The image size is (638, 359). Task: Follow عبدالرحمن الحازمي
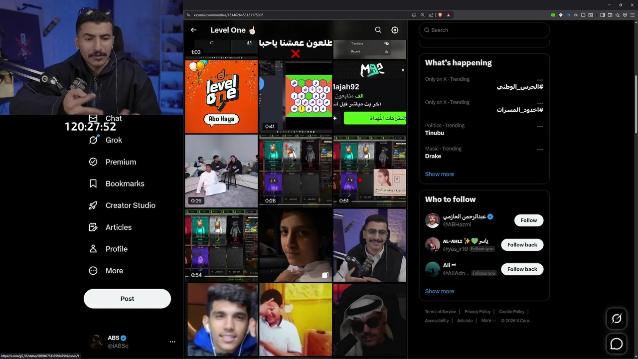pyautogui.click(x=529, y=220)
